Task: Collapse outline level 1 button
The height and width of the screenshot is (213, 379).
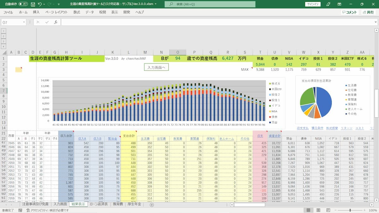Action: pos(4,31)
